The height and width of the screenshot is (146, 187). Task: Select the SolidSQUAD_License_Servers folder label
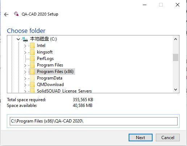point(64,91)
